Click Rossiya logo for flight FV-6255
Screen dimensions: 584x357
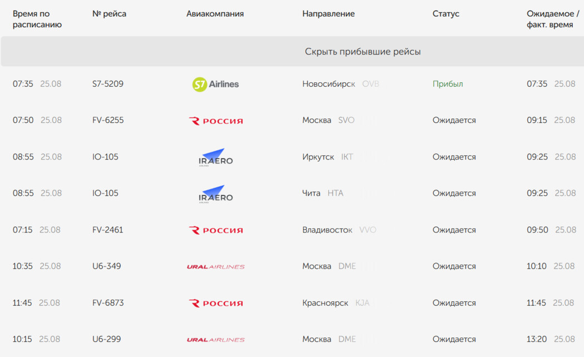tap(215, 121)
